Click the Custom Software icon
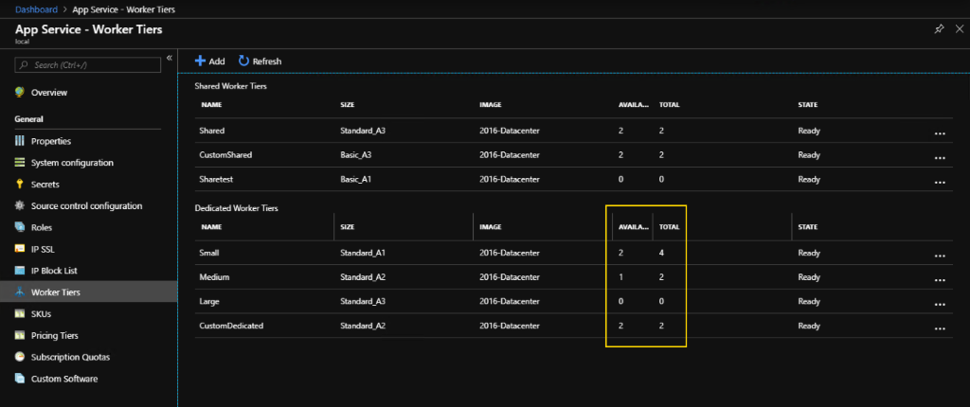The width and height of the screenshot is (970, 407). click(20, 379)
